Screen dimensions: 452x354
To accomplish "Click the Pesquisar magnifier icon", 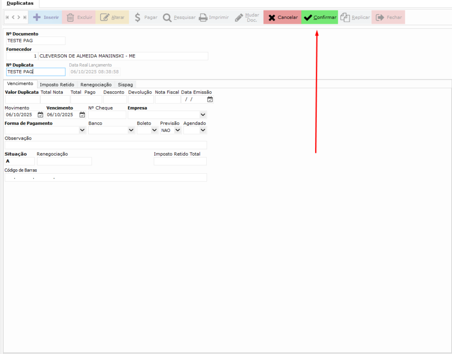I will click(167, 18).
